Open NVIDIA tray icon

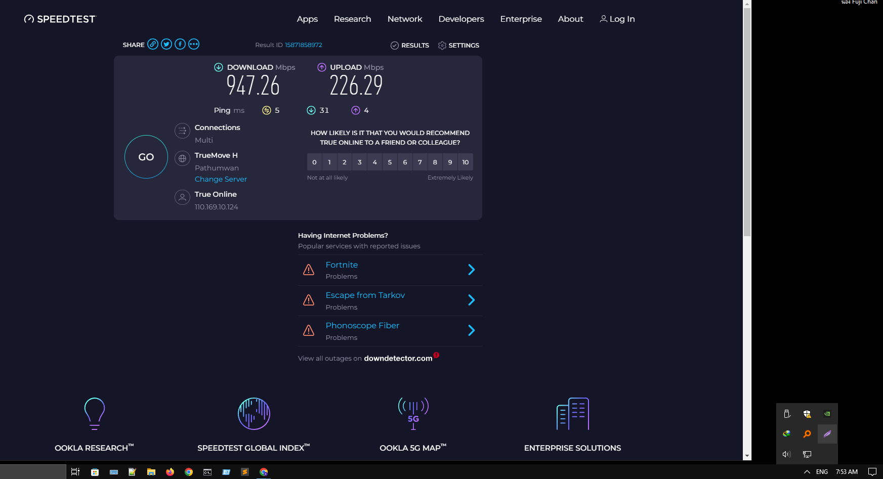pos(827,414)
